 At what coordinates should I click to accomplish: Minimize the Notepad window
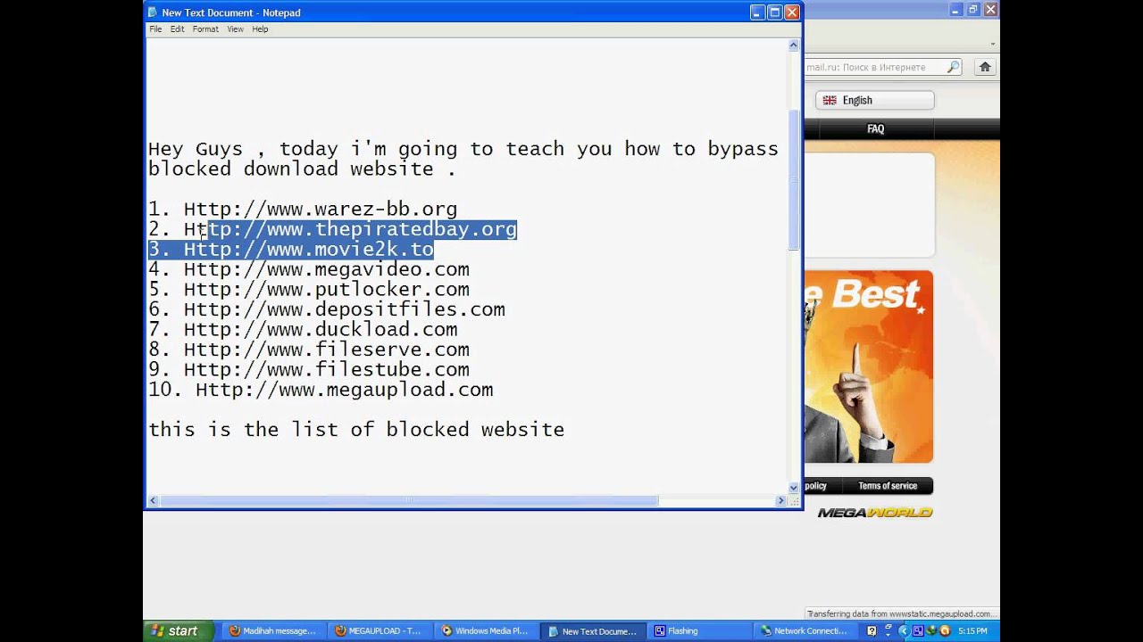[757, 12]
